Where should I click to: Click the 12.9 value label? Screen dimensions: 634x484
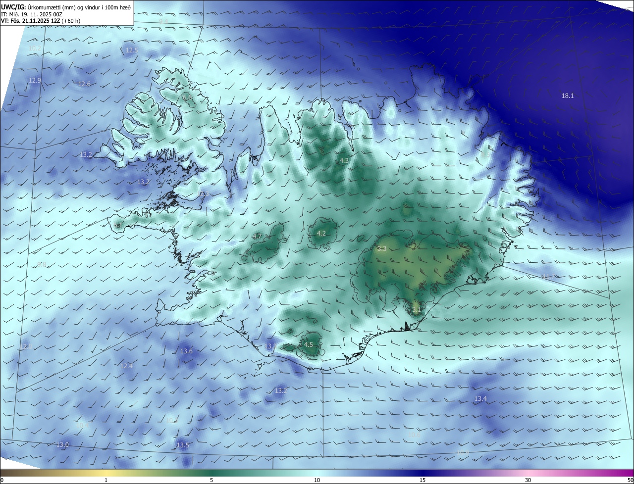coord(35,81)
